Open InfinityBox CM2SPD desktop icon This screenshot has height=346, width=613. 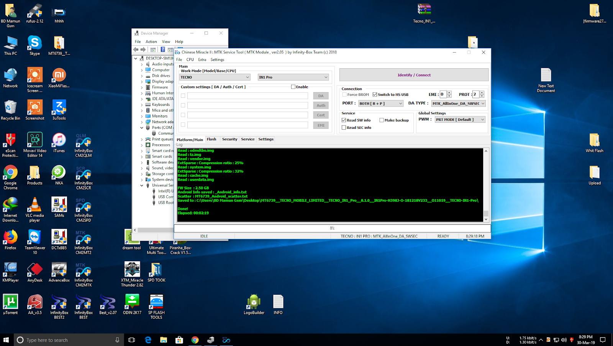coord(84,210)
